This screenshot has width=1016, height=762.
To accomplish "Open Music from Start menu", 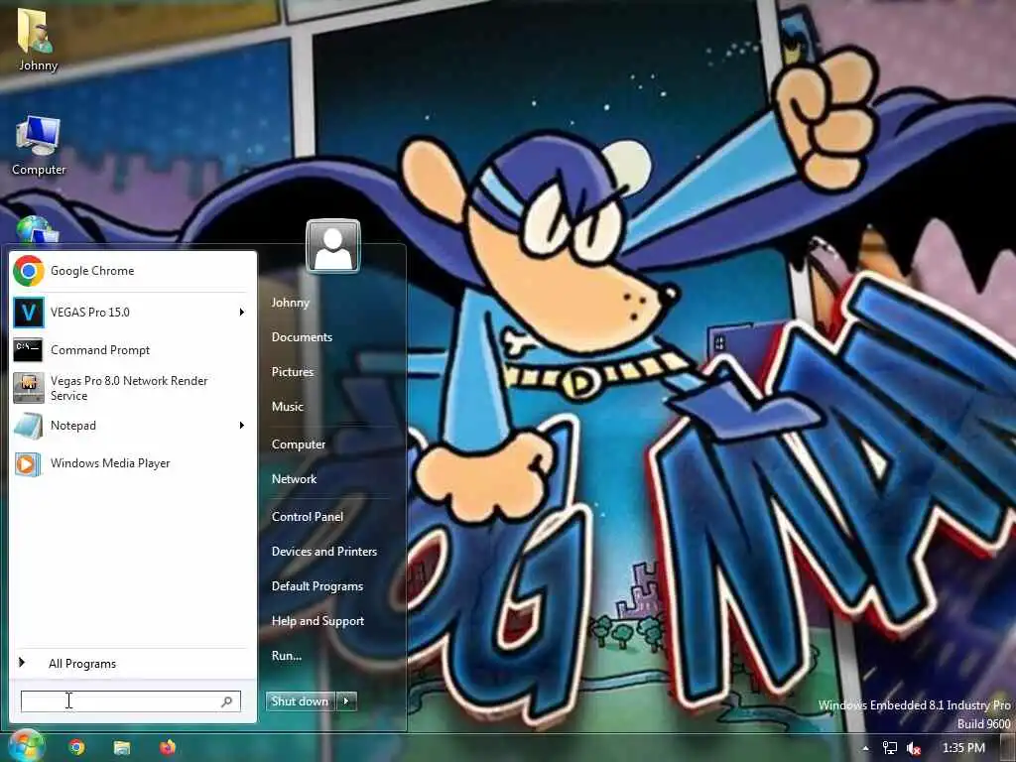I will pos(287,407).
